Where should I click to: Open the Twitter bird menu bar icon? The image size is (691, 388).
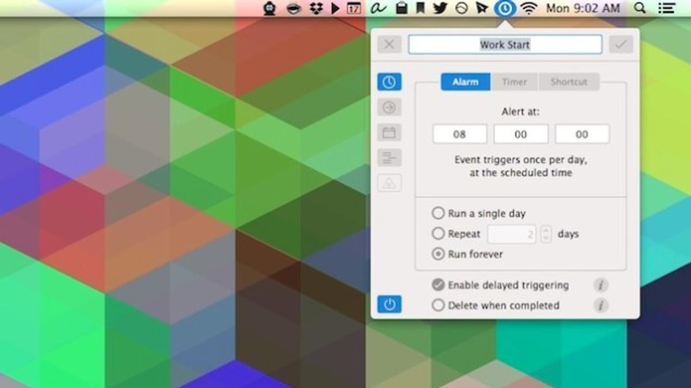point(441,8)
